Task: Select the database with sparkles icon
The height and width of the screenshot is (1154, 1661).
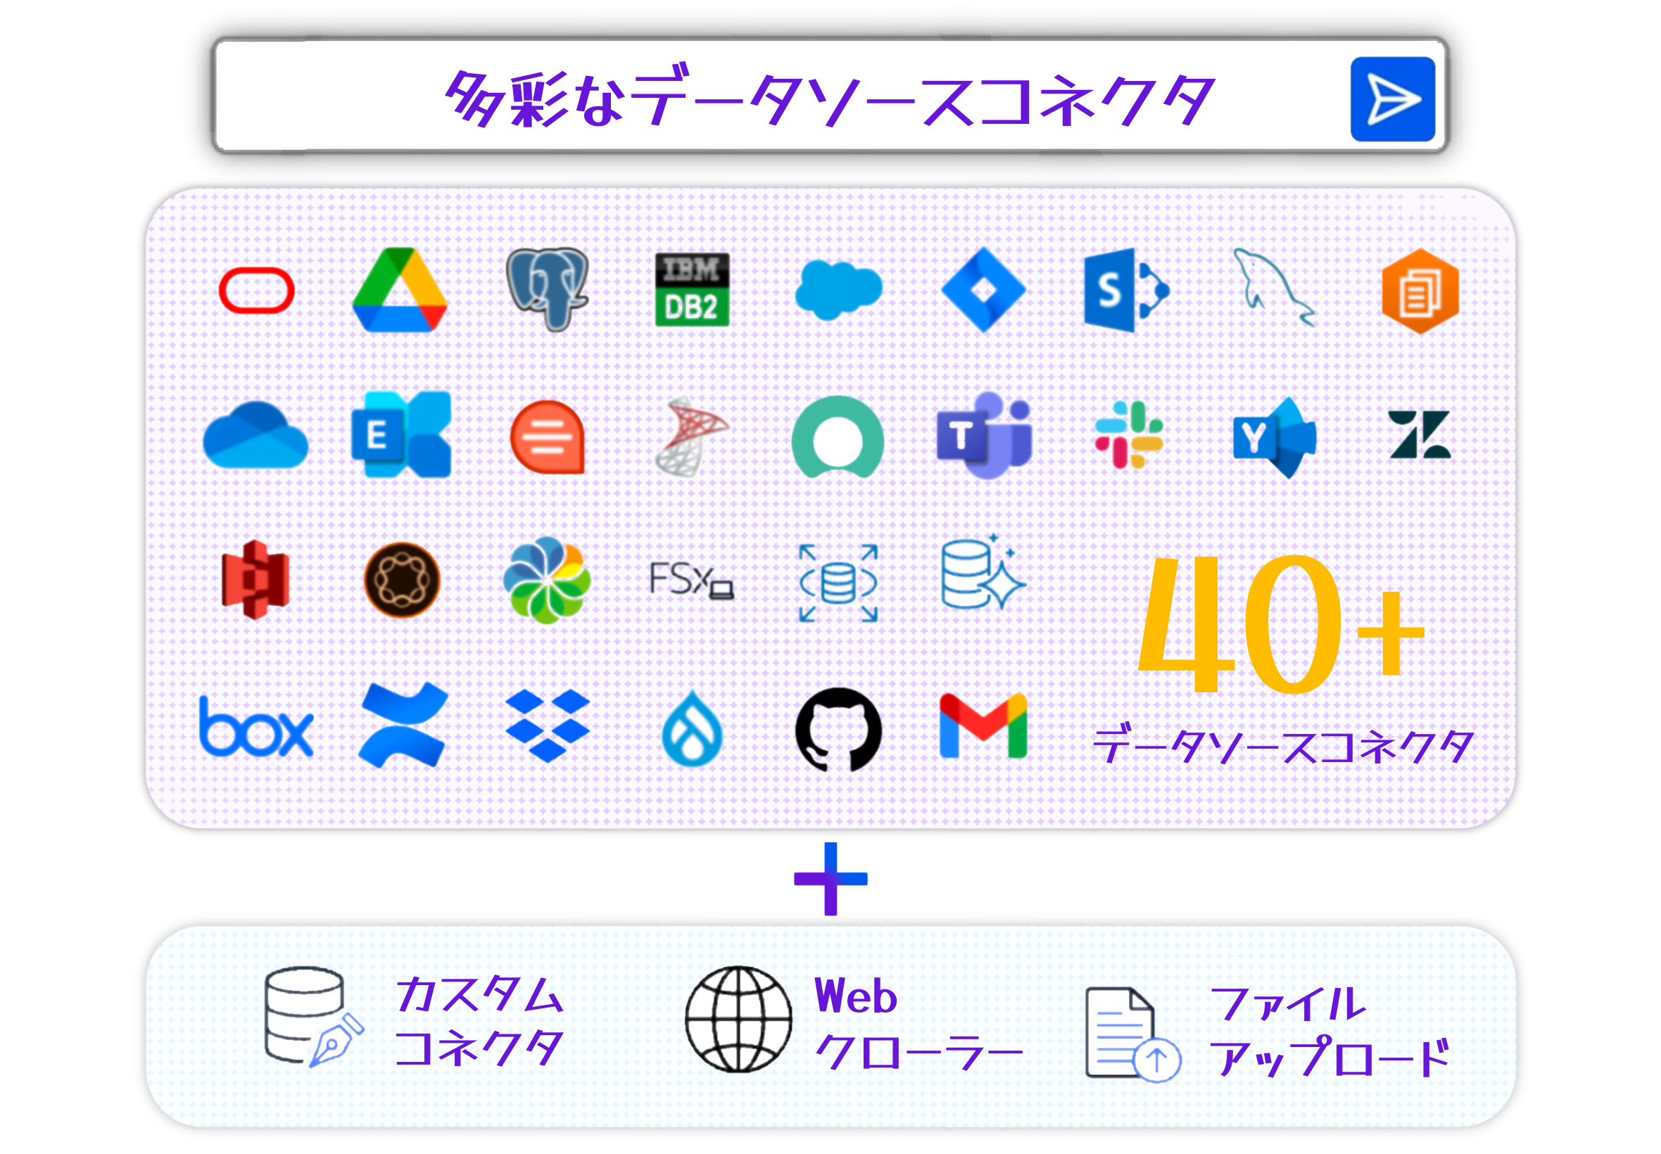Action: coord(983,573)
